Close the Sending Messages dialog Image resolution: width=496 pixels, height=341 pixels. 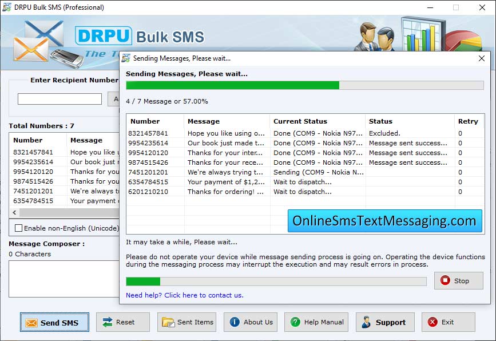[x=481, y=58]
